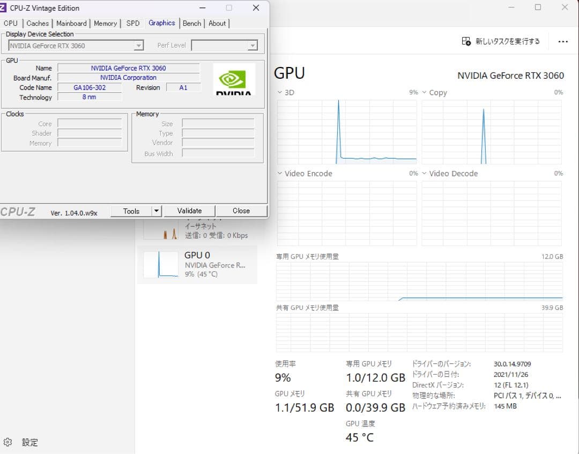Switch to the Bench tab
Screen dimensions: 579x454
coord(192,24)
